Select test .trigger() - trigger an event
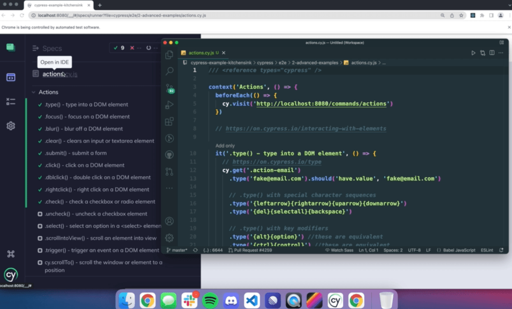This screenshot has width=512, height=309. pos(102,250)
